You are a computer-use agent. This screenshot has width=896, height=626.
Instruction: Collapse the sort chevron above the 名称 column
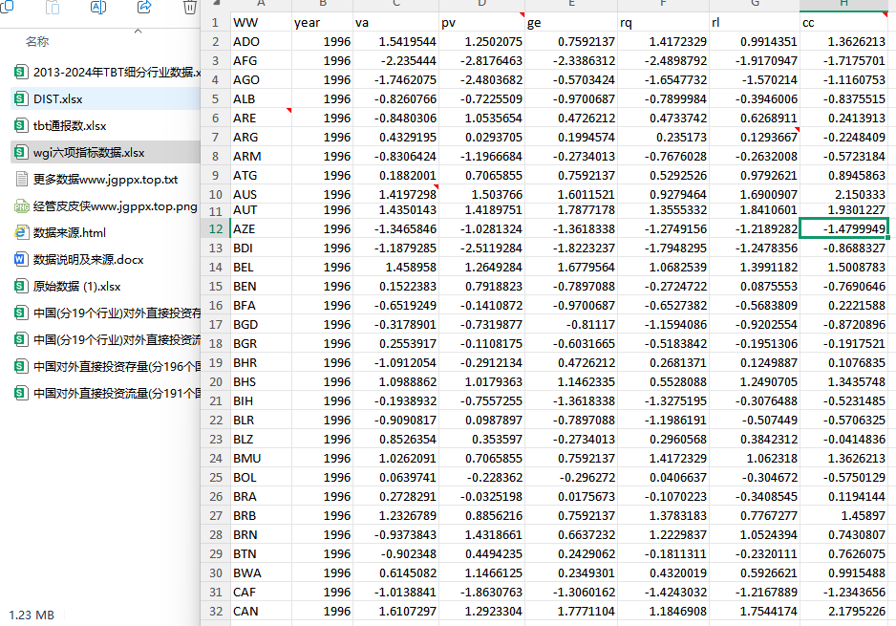click(138, 31)
